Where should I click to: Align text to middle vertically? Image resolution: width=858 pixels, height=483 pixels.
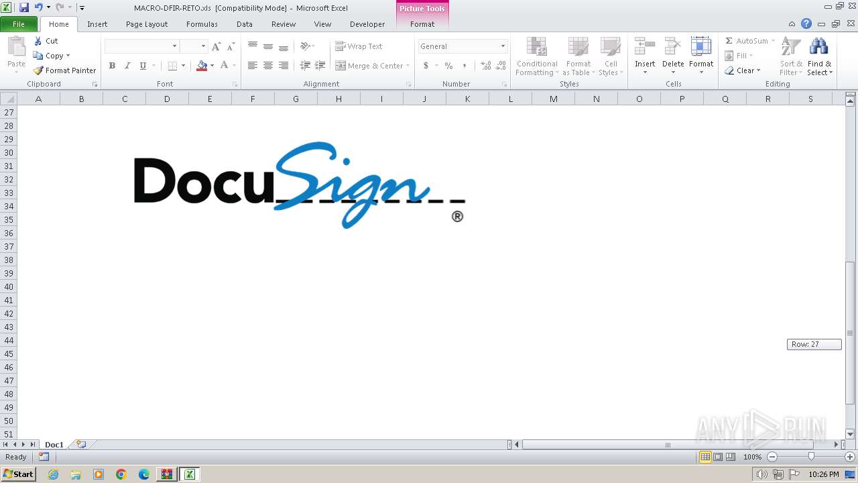pyautogui.click(x=268, y=46)
